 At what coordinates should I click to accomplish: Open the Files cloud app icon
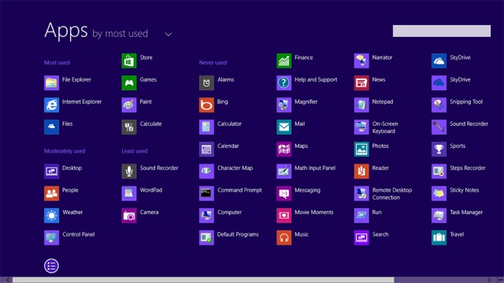[51, 127]
